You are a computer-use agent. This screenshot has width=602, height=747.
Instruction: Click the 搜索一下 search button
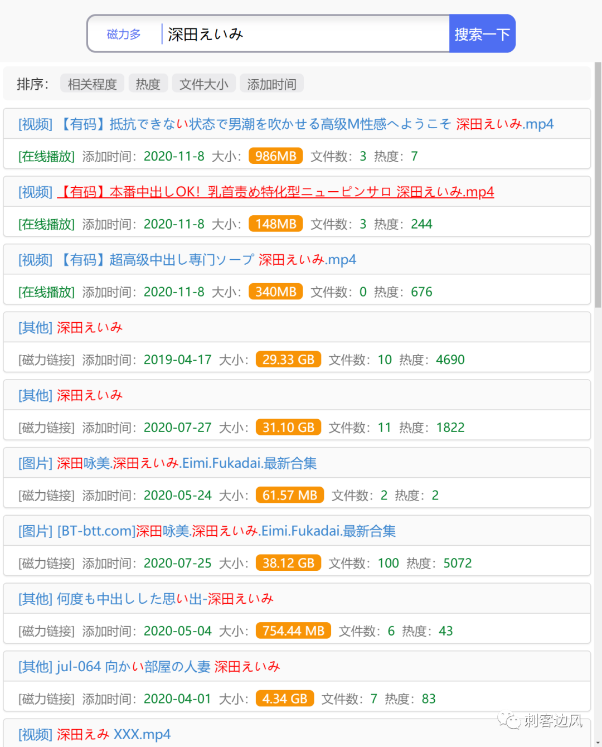pyautogui.click(x=482, y=34)
